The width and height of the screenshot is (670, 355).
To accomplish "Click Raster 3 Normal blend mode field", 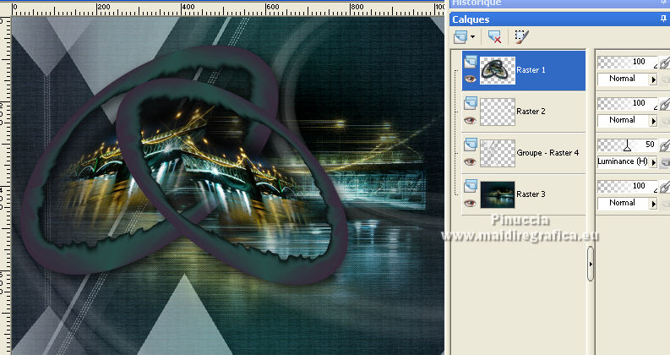I will coord(623,203).
